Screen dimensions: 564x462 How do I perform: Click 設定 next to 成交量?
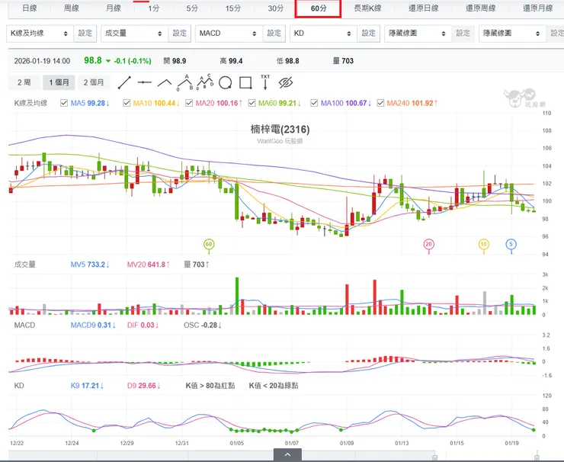(179, 34)
